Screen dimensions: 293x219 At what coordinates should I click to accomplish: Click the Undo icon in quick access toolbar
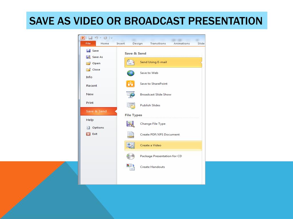click(x=96, y=38)
